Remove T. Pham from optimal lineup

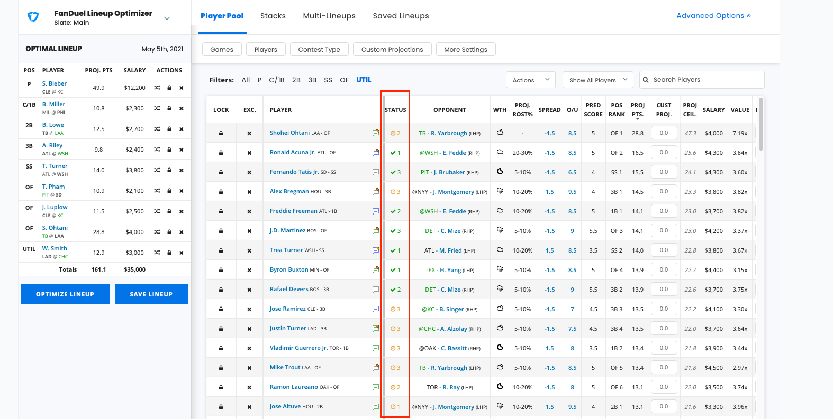(x=181, y=191)
